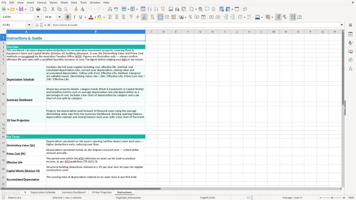356x200 pixels.
Task: Toggle left-to-right text direction
Action: (278, 17)
